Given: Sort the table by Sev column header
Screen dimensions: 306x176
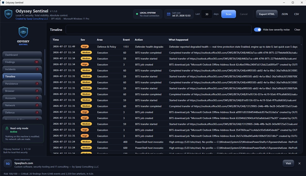Looking at the screenshot, I should tap(83, 40).
